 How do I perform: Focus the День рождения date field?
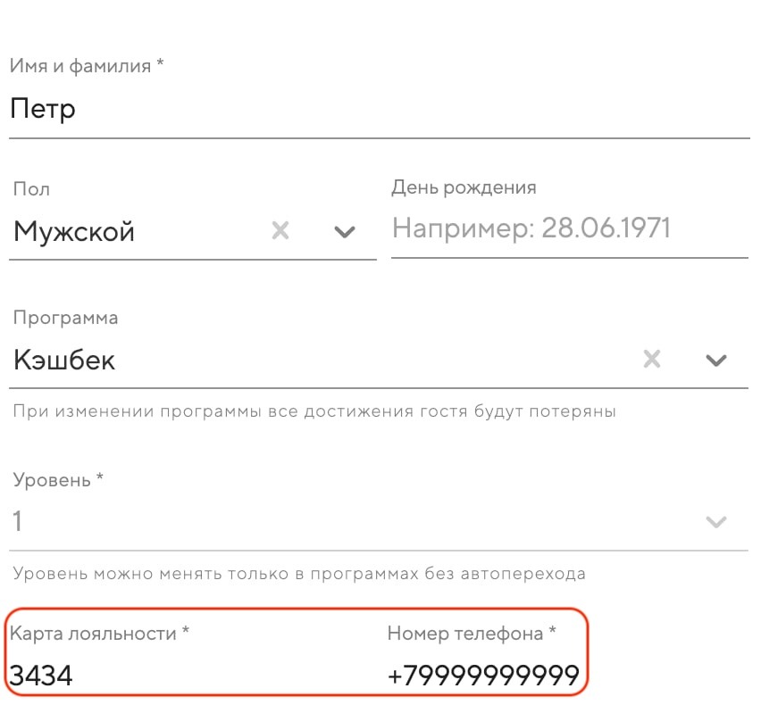point(568,229)
